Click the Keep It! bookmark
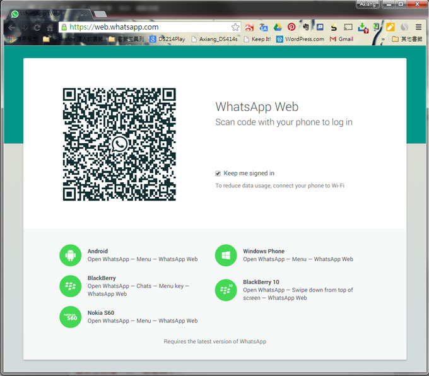The image size is (429, 376). [256, 39]
